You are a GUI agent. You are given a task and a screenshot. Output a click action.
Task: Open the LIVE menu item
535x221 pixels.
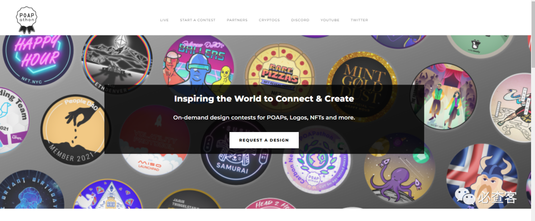click(x=164, y=20)
